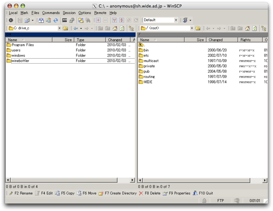Select the remote WIDE folder

[x=148, y=82]
